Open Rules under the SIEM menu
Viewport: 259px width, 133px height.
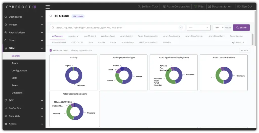(x=15, y=85)
